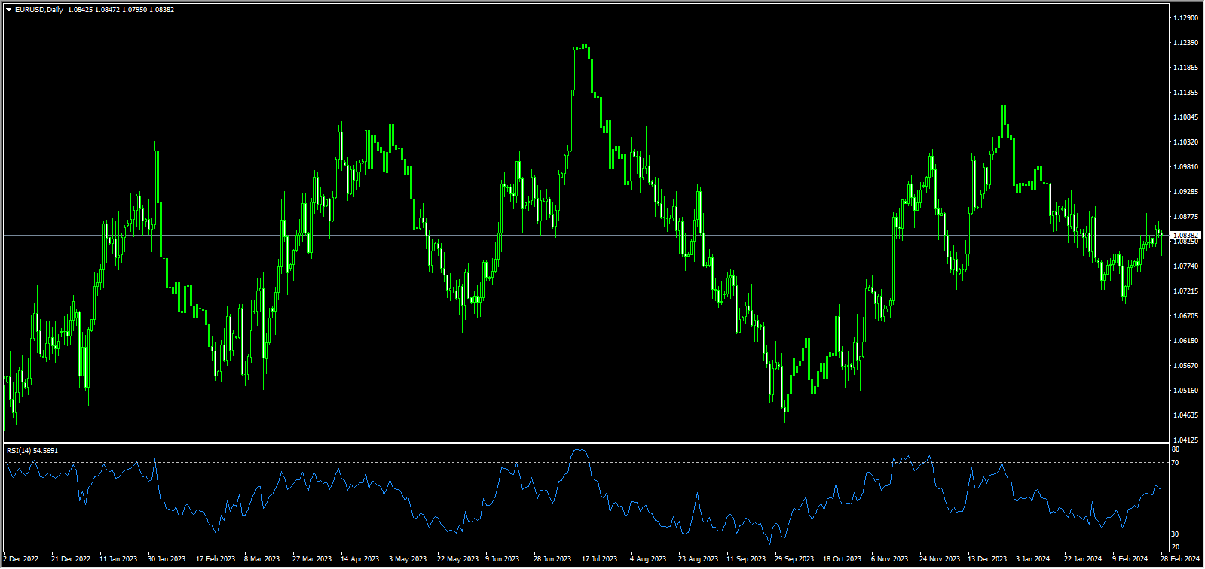Click the 17 Feb 2023 date label
Screen dimensions: 1205x569
pyautogui.click(x=216, y=559)
